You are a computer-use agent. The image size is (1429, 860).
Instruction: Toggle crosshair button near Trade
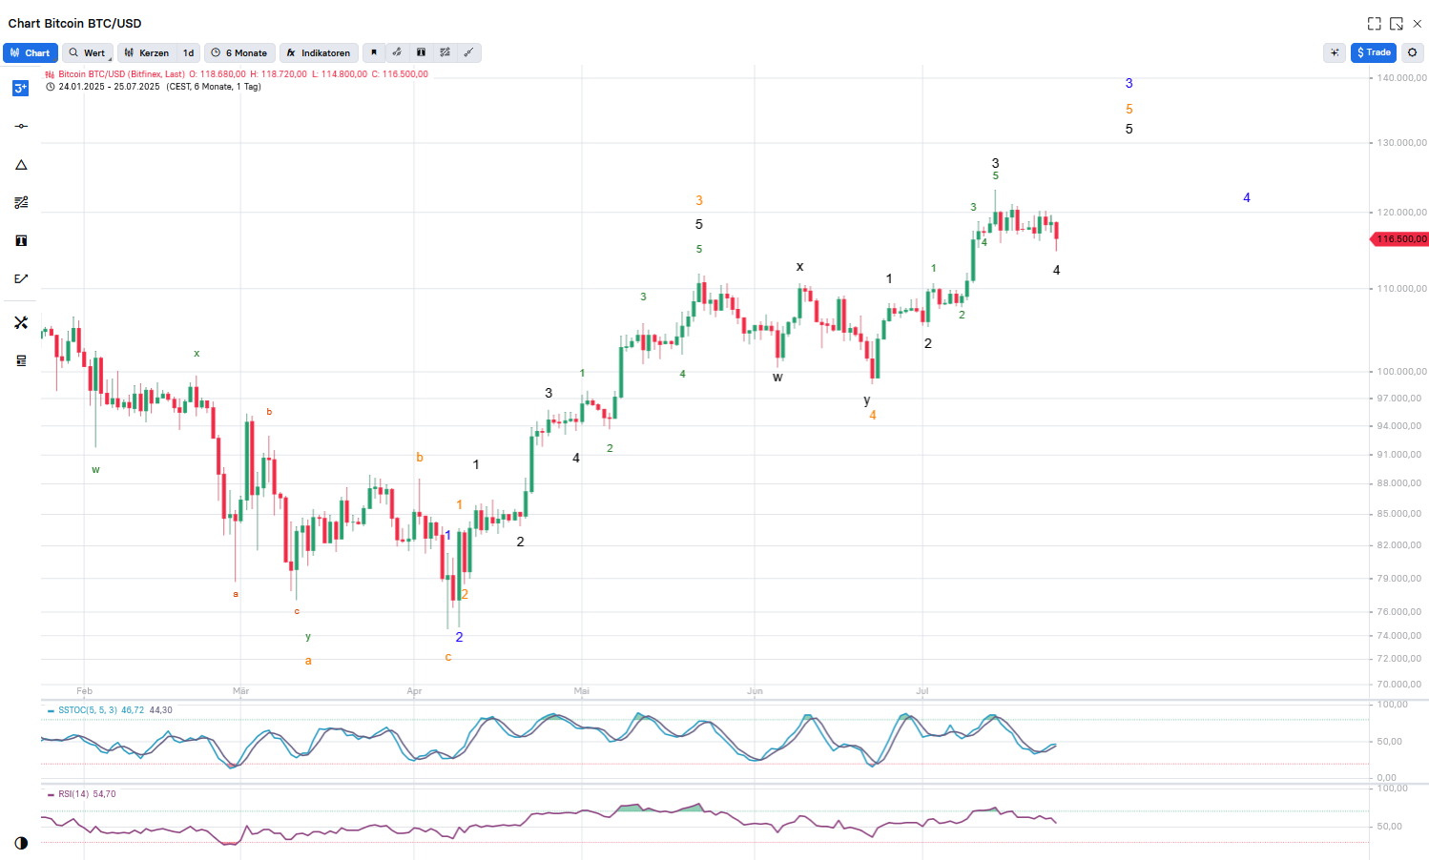point(1335,53)
